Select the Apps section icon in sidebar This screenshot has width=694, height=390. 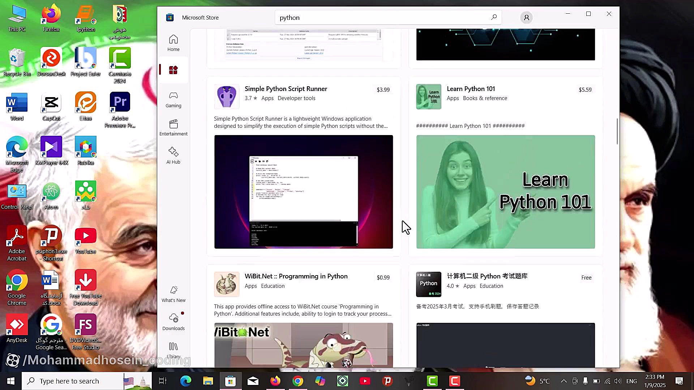pyautogui.click(x=173, y=70)
